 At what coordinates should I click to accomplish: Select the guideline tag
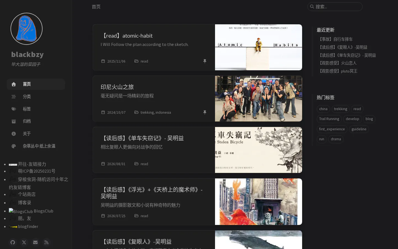tap(359, 129)
